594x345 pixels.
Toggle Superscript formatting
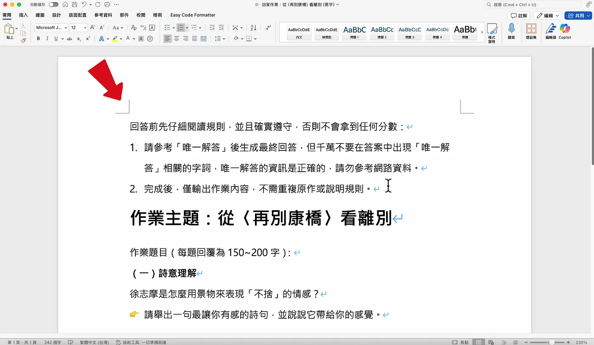tap(88, 39)
